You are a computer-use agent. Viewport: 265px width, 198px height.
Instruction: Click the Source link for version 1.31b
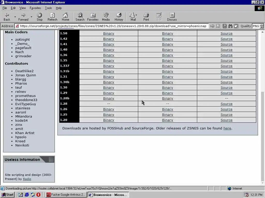[x=226, y=71]
